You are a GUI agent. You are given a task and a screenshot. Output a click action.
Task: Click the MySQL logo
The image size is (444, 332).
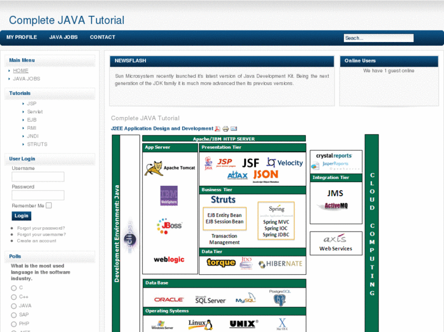(246, 298)
